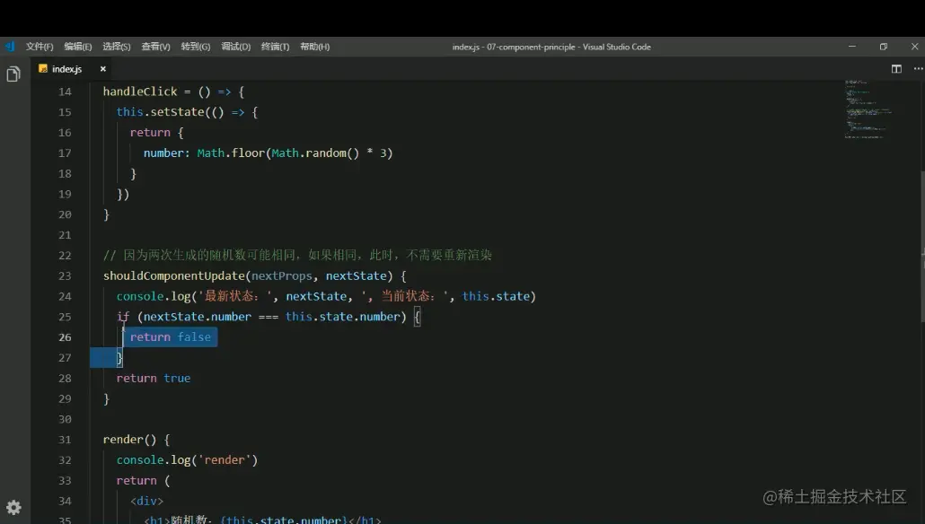Click 'Math.floor' on line 17

coord(231,153)
